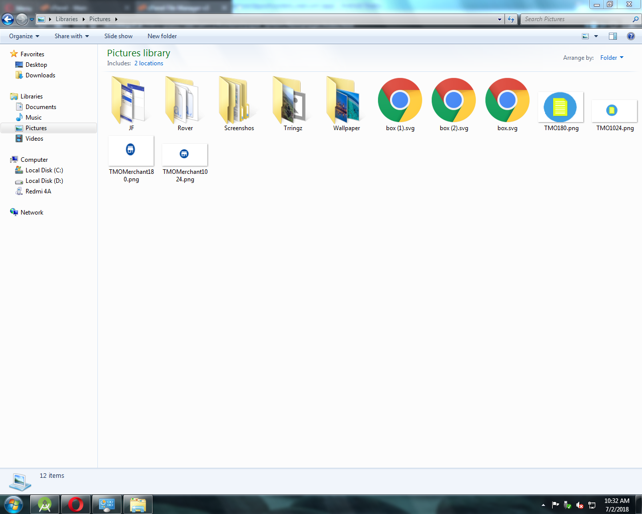Screen dimensions: 642x514
Task: Click the Slide show button
Action: (x=118, y=36)
